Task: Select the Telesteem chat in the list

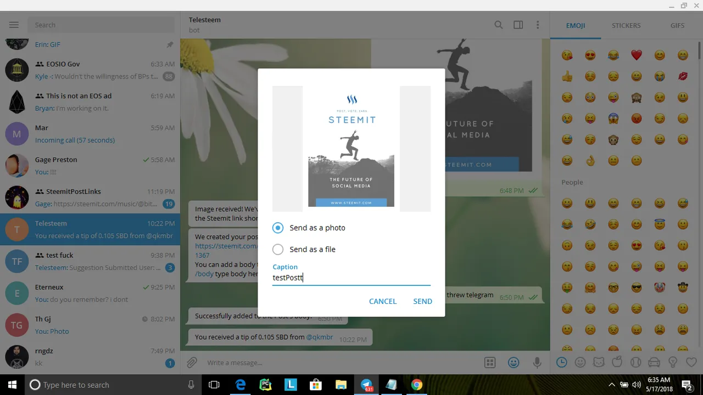Action: [x=90, y=229]
